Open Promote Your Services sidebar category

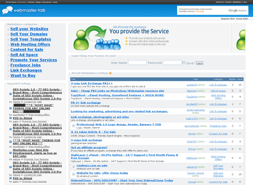[x=33, y=60]
